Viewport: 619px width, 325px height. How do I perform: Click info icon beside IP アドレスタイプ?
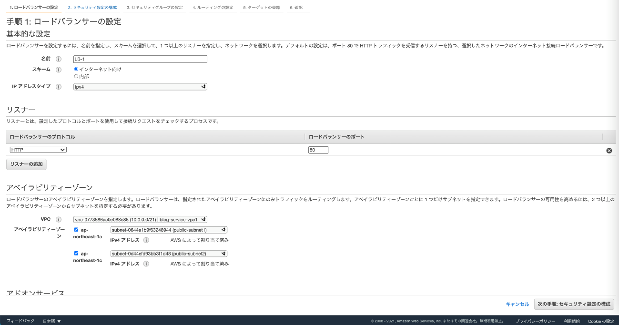coord(59,87)
